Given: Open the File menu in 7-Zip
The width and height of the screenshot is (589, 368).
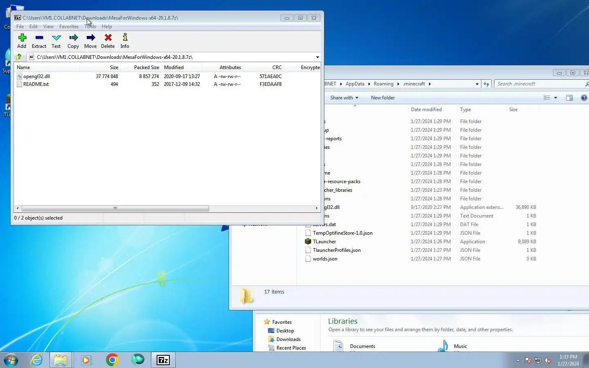Looking at the screenshot, I should [x=20, y=27].
